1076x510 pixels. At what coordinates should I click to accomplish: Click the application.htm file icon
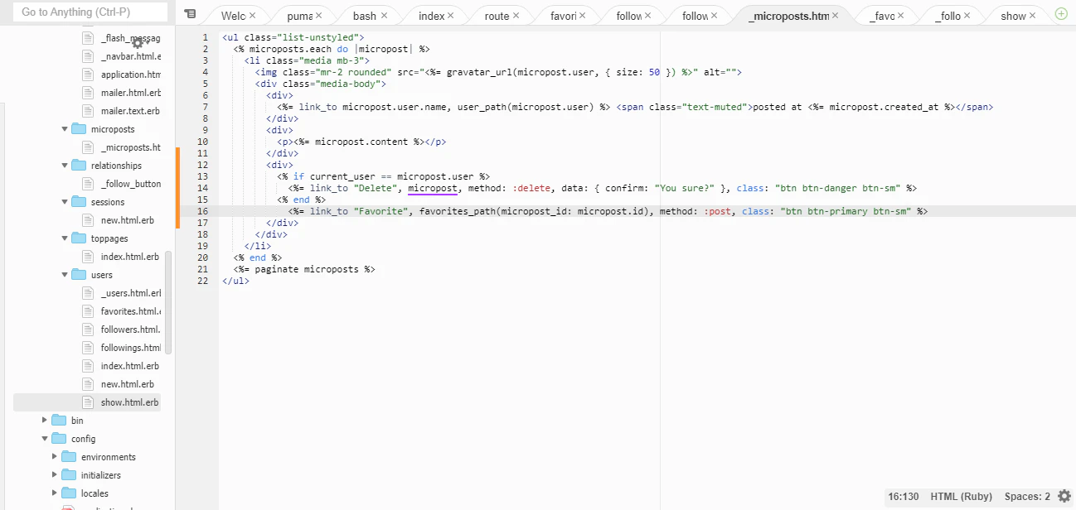pos(87,74)
